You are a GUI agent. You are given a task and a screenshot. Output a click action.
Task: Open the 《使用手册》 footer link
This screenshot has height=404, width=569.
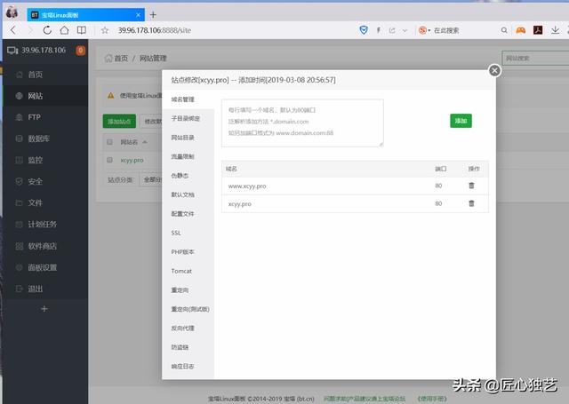pyautogui.click(x=432, y=399)
